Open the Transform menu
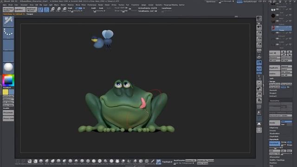The width and height of the screenshot is (297, 167). click(135, 5)
